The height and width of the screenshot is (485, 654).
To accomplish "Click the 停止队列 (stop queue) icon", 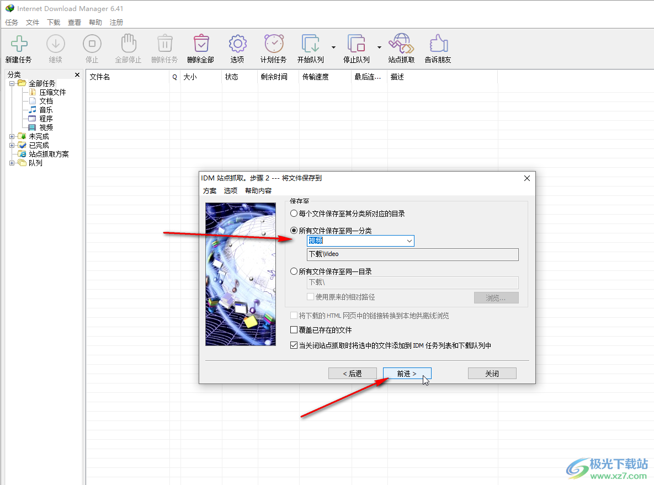I will 357,44.
